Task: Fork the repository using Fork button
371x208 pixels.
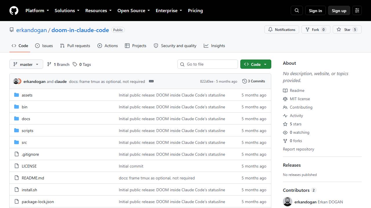Action: click(x=316, y=29)
